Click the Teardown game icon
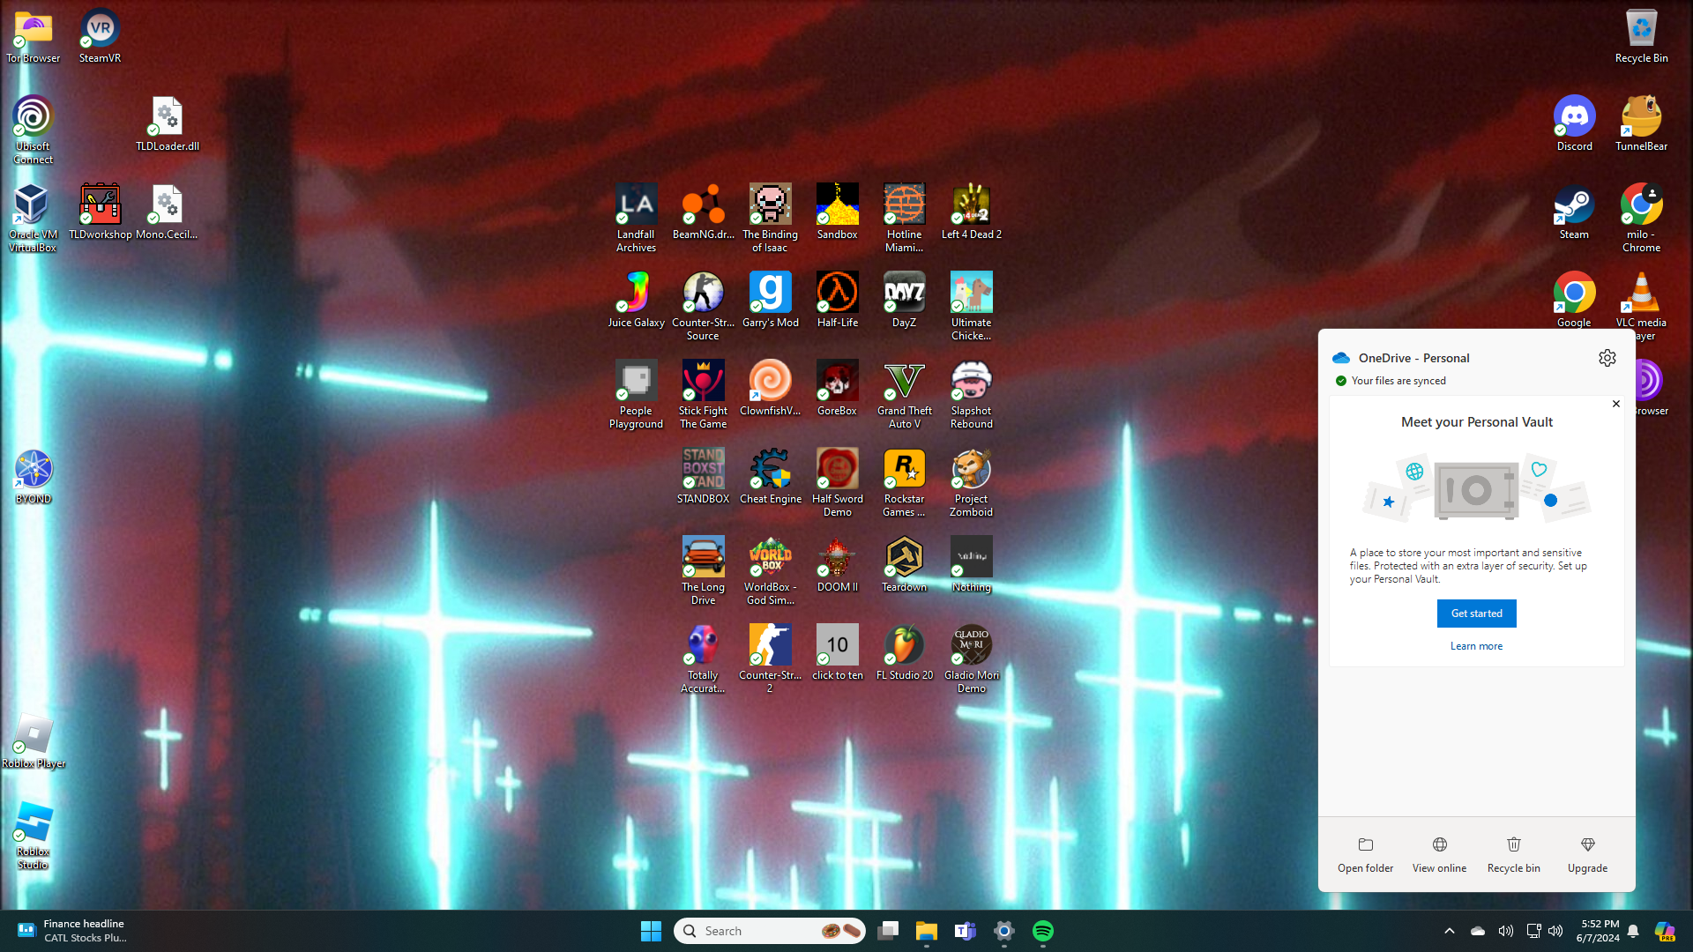1693x952 pixels. click(x=904, y=558)
